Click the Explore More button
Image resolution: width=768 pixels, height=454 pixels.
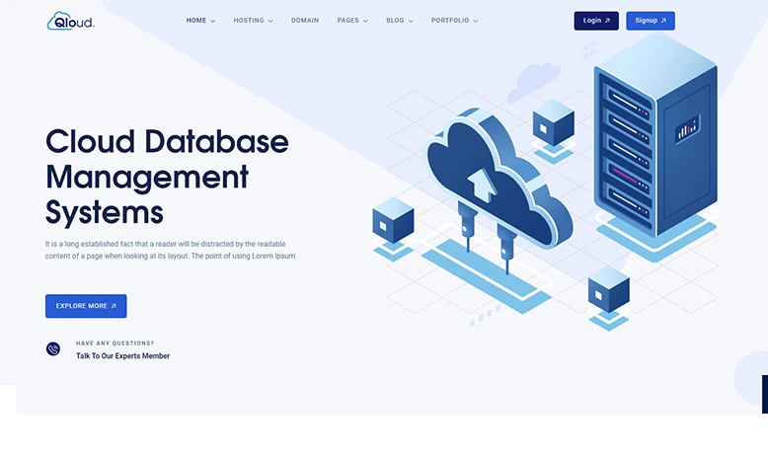point(86,306)
